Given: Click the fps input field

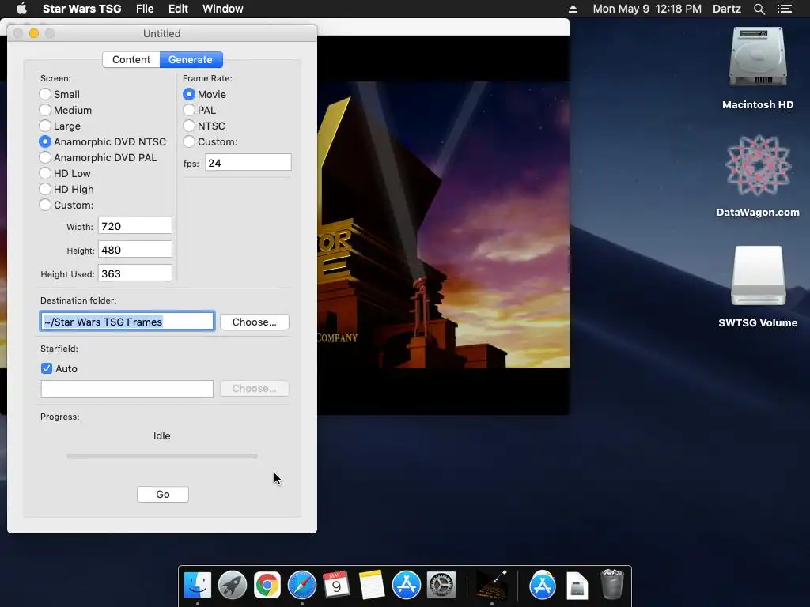Looking at the screenshot, I should coord(248,163).
